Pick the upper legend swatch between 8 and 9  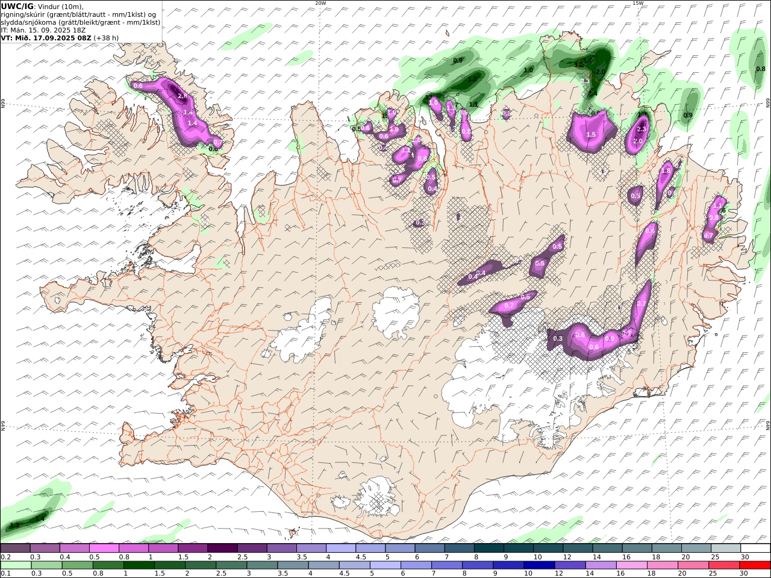tap(489, 548)
